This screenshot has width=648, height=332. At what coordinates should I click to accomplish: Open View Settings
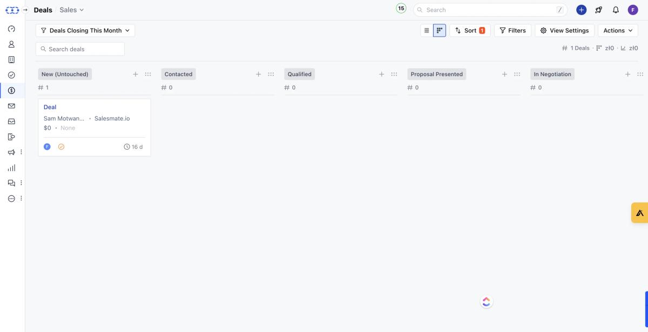pyautogui.click(x=565, y=31)
